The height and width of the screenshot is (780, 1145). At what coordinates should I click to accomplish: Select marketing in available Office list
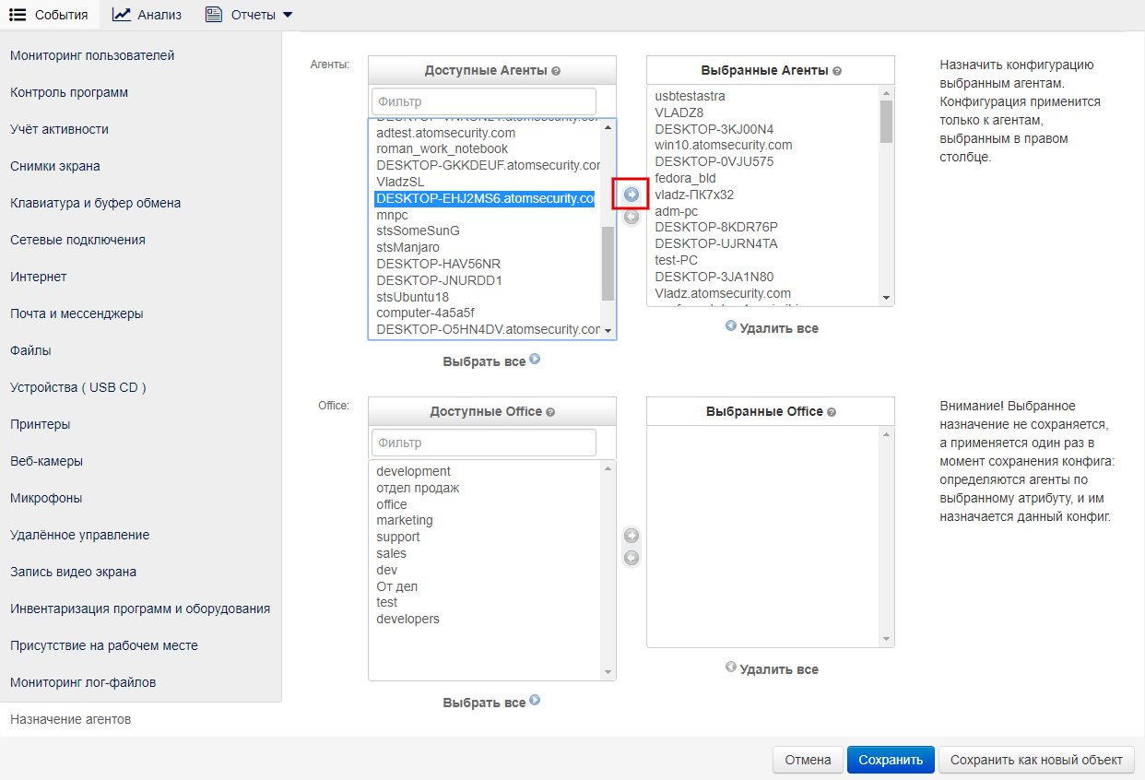coord(405,520)
